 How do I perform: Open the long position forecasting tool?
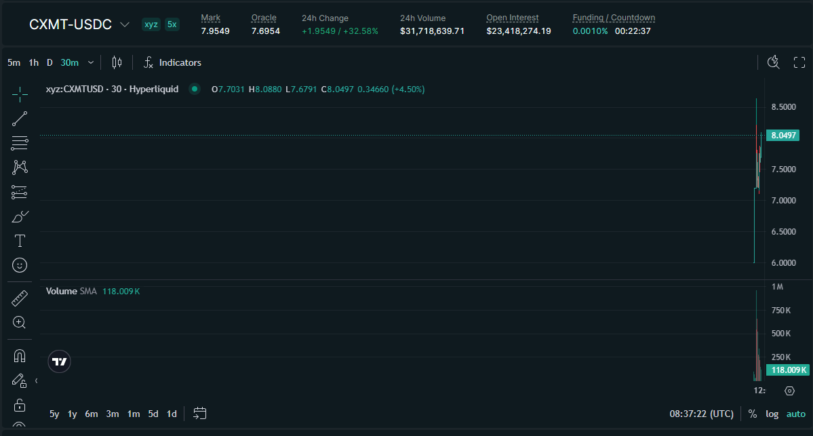tap(20, 193)
